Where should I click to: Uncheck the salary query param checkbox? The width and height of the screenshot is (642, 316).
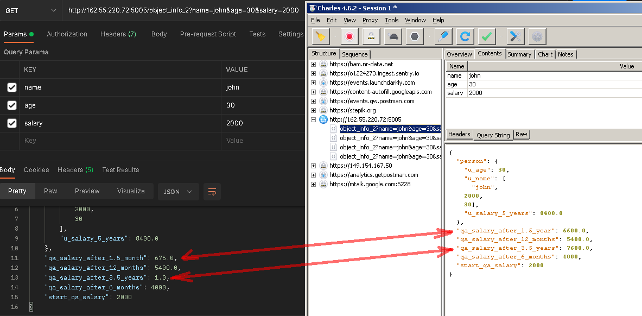[12, 123]
